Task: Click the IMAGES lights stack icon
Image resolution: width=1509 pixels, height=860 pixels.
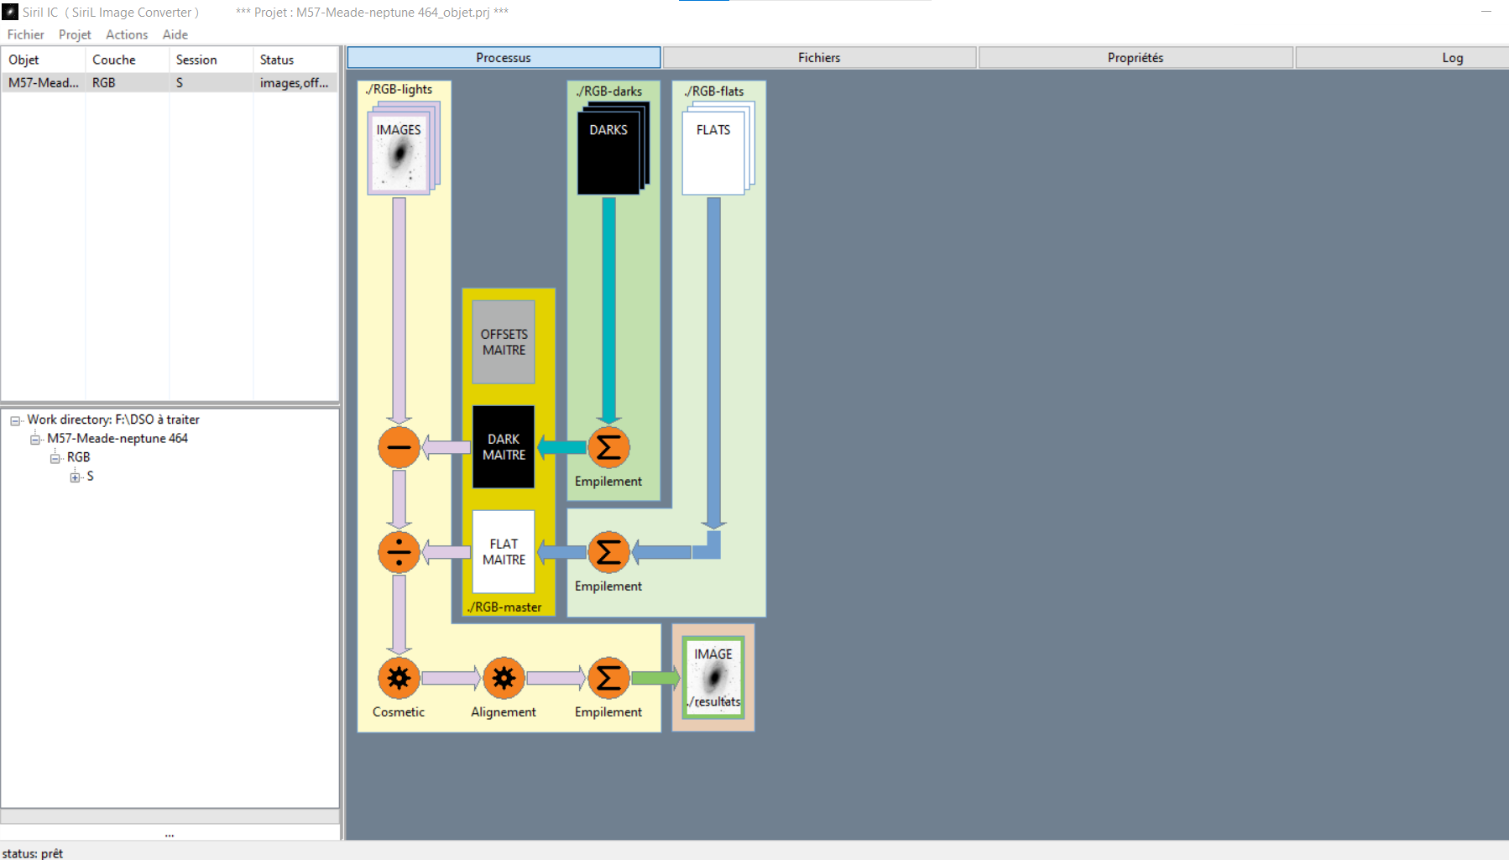Action: (403, 149)
